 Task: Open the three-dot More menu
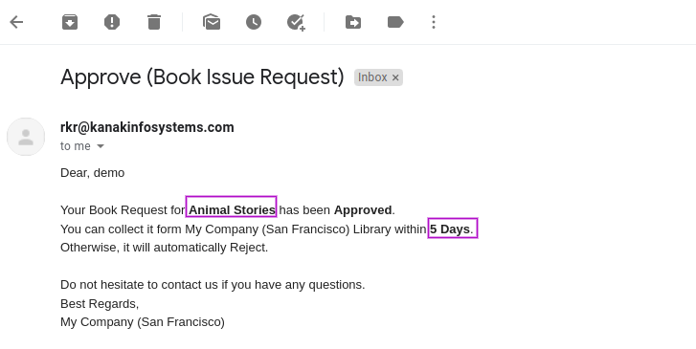[x=434, y=22]
